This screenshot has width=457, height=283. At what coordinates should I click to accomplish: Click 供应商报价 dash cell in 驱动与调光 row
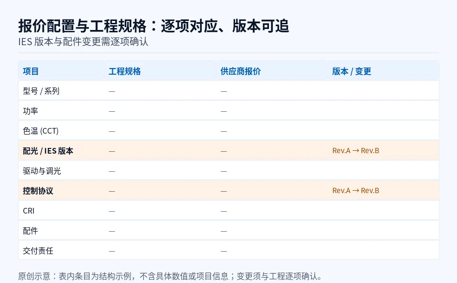(224, 171)
